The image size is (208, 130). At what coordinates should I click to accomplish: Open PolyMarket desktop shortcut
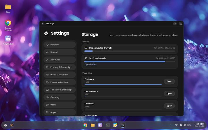pyautogui.click(x=8, y=40)
